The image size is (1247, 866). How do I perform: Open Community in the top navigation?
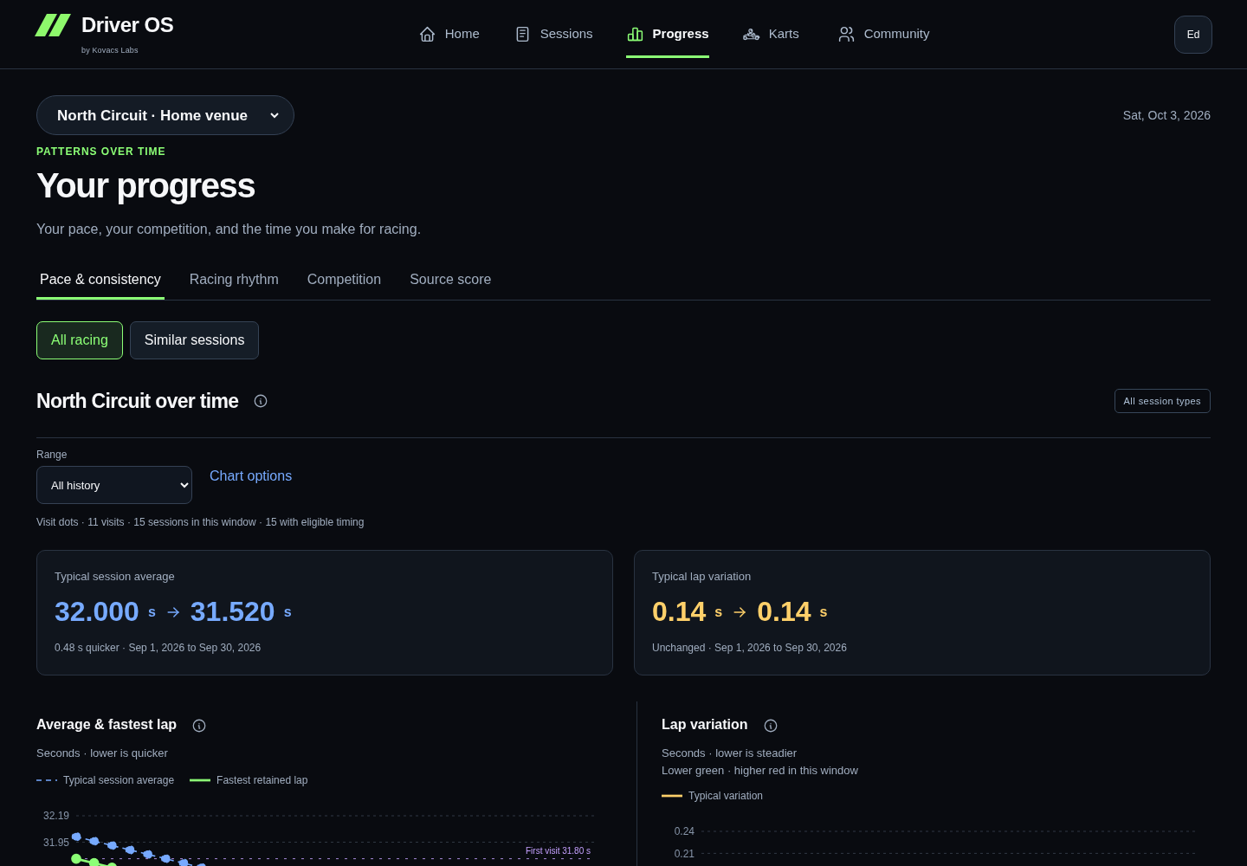tap(884, 34)
